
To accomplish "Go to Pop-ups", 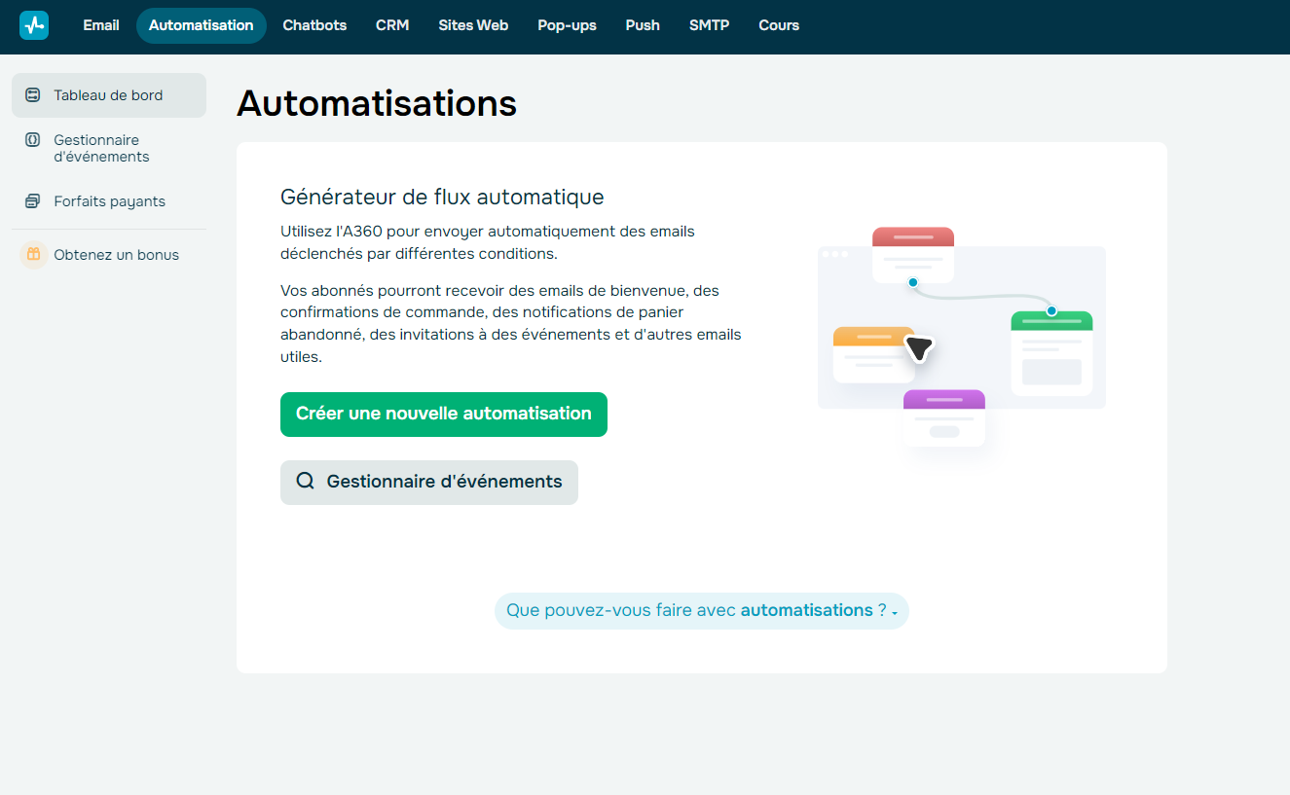I will click(x=567, y=25).
